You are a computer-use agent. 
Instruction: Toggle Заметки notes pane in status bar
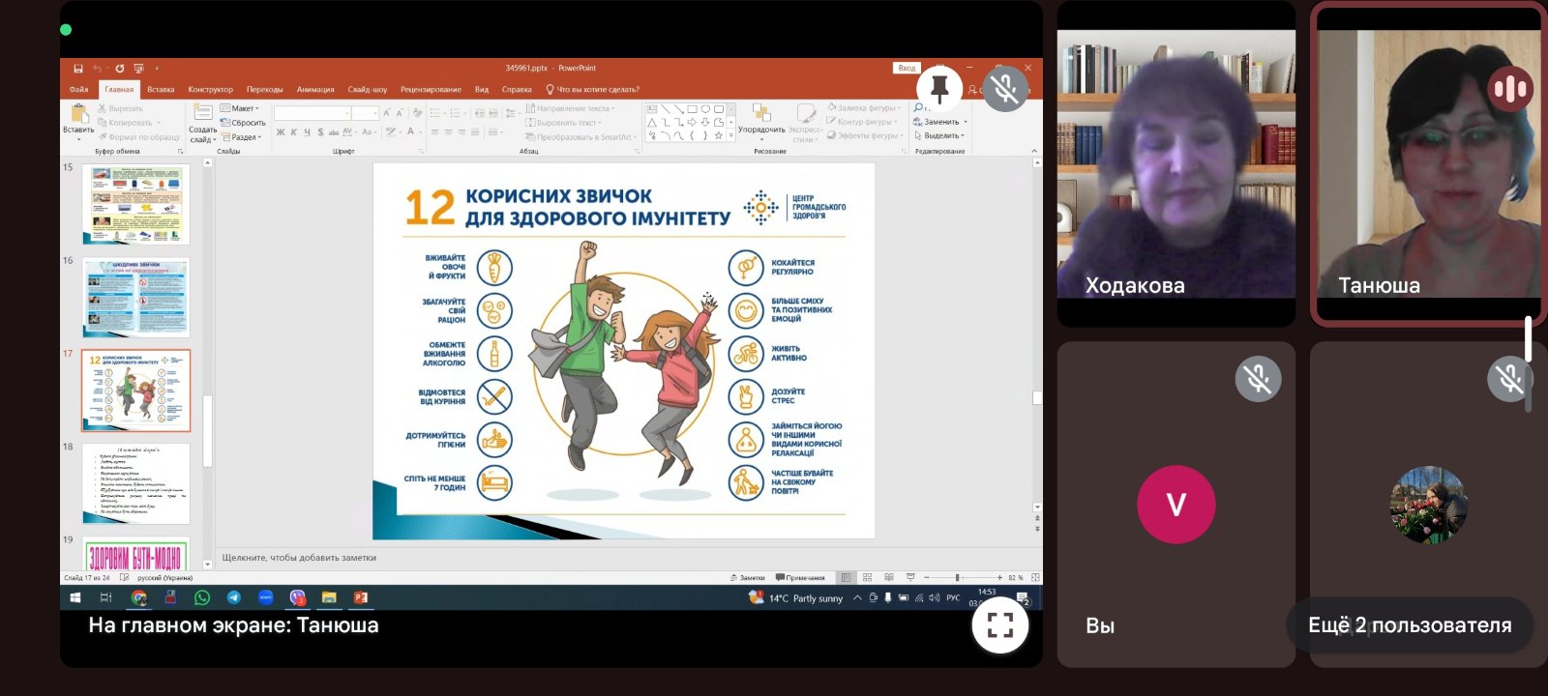747,577
